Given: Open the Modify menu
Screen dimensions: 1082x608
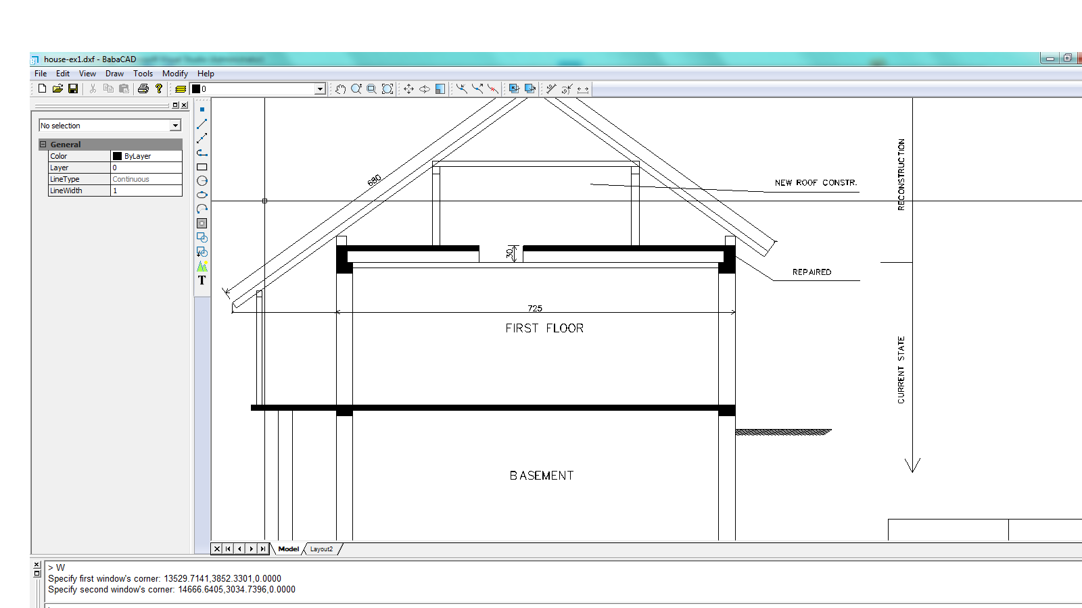Looking at the screenshot, I should pyautogui.click(x=175, y=74).
